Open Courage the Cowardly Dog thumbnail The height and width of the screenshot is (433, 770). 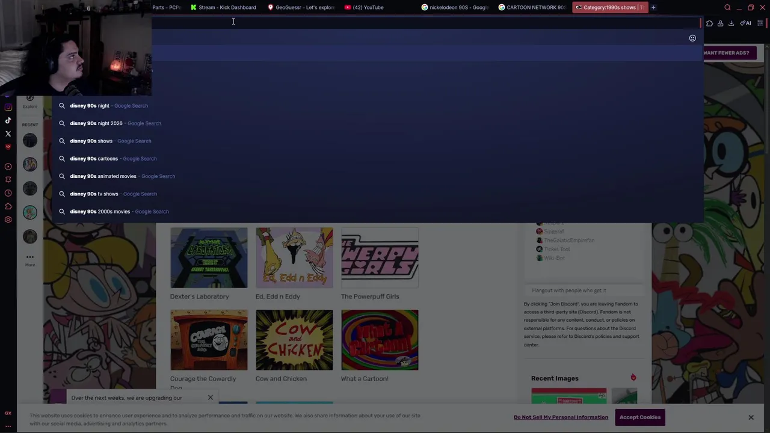click(x=209, y=340)
